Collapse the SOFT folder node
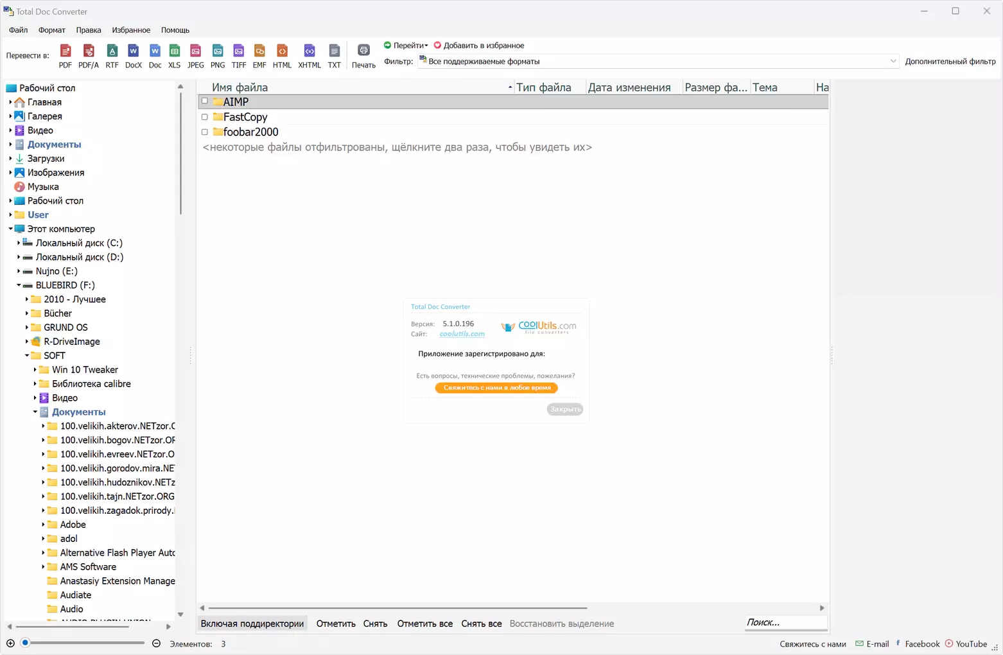Viewport: 1003px width, 655px height. pos(27,356)
